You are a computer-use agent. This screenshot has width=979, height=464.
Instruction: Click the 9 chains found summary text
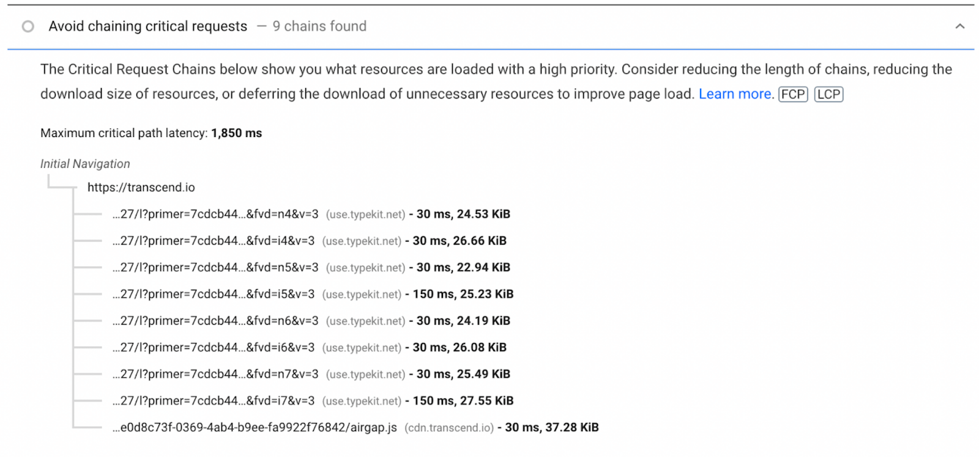[319, 26]
